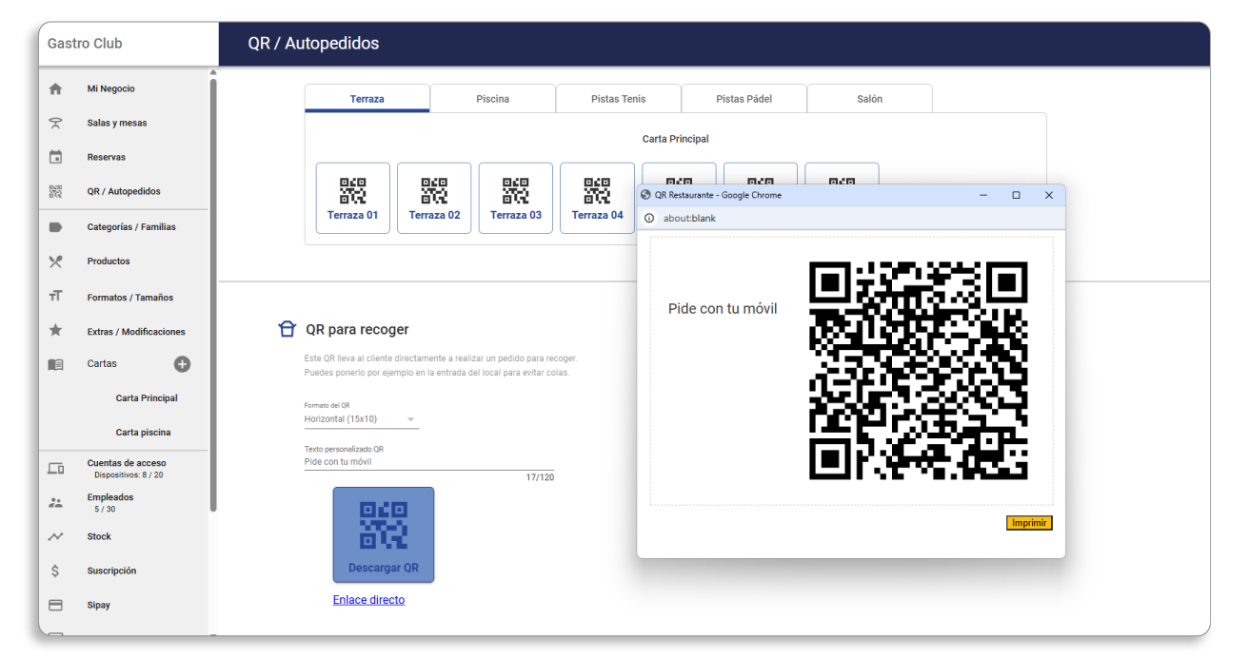Open Formato del QR dropdown
The width and height of the screenshot is (1249, 658).
tap(361, 418)
